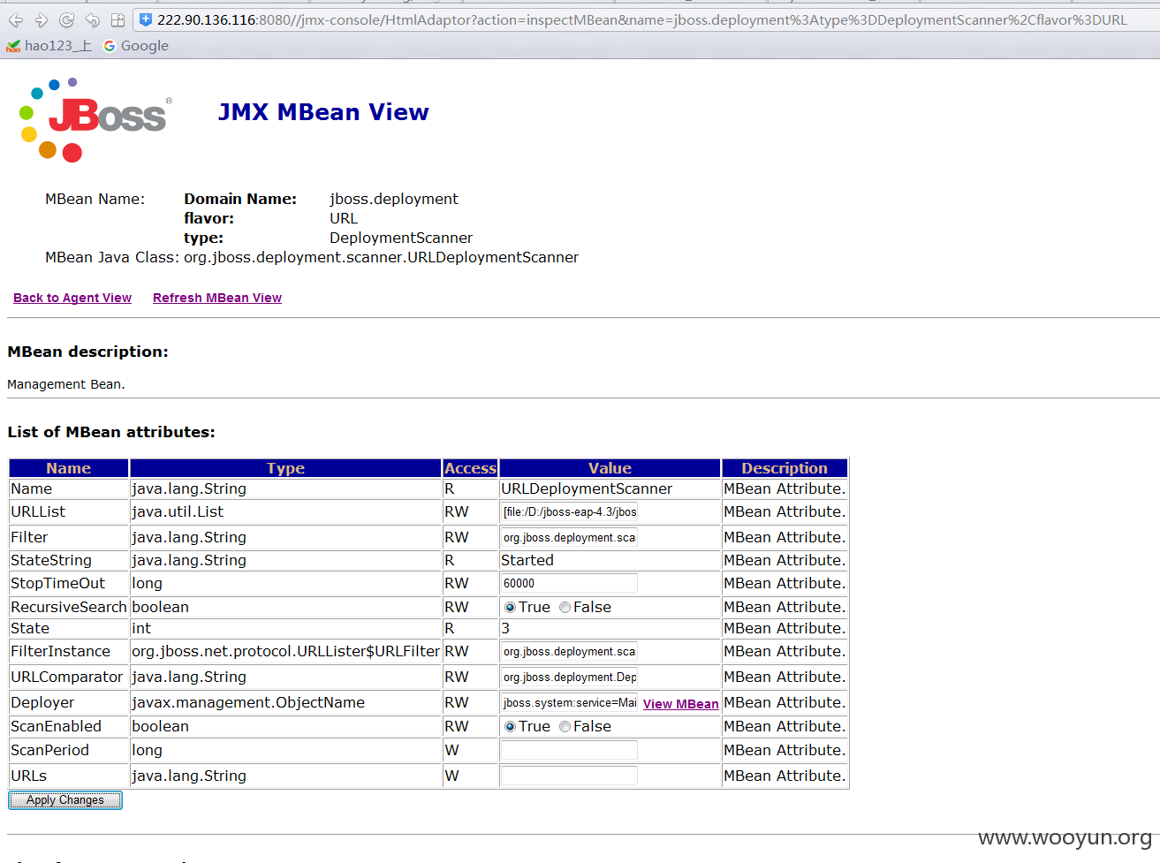This screenshot has width=1160, height=863.
Task: Click the Filter value input field
Action: point(569,537)
